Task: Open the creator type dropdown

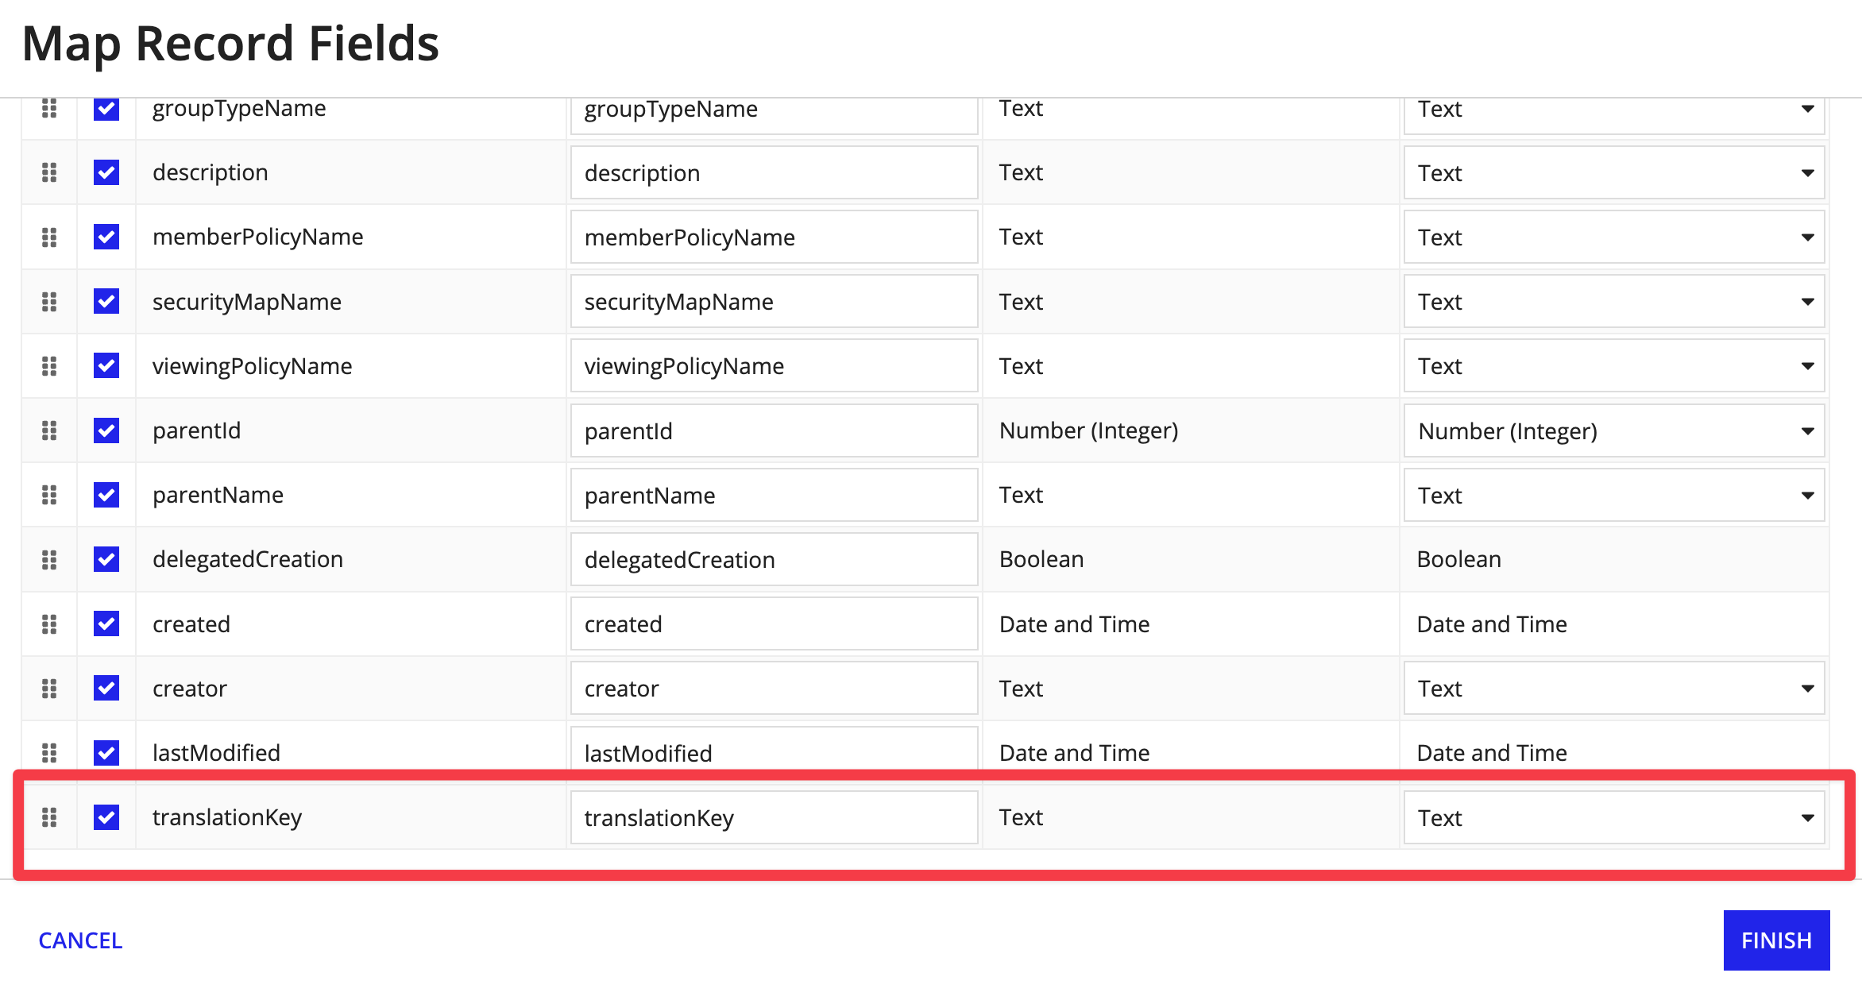Action: (x=1613, y=689)
